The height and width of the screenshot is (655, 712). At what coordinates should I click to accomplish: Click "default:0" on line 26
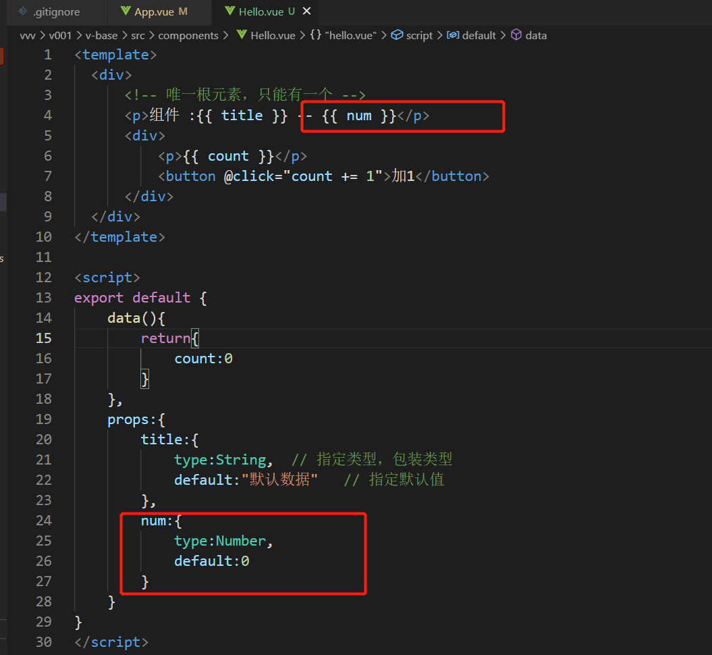212,561
